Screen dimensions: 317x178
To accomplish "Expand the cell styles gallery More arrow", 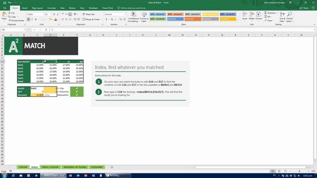I will point(238,20).
